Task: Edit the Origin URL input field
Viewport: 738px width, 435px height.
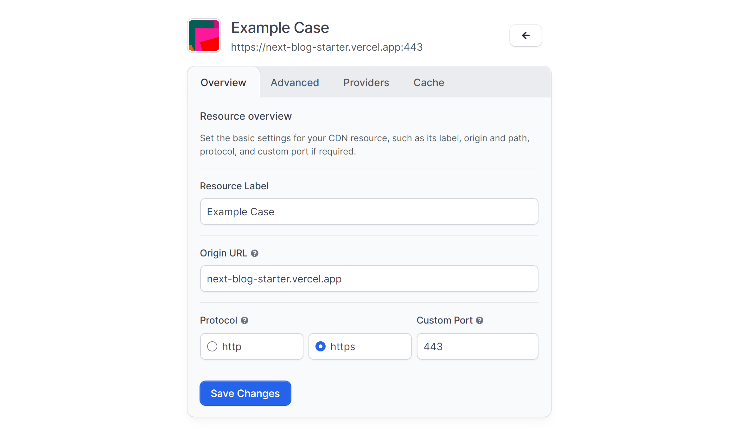Action: [369, 279]
